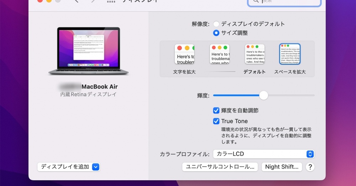This screenshot has height=186, width=356.
Task: Select the サイズ調整 radio button
Action: (216, 33)
